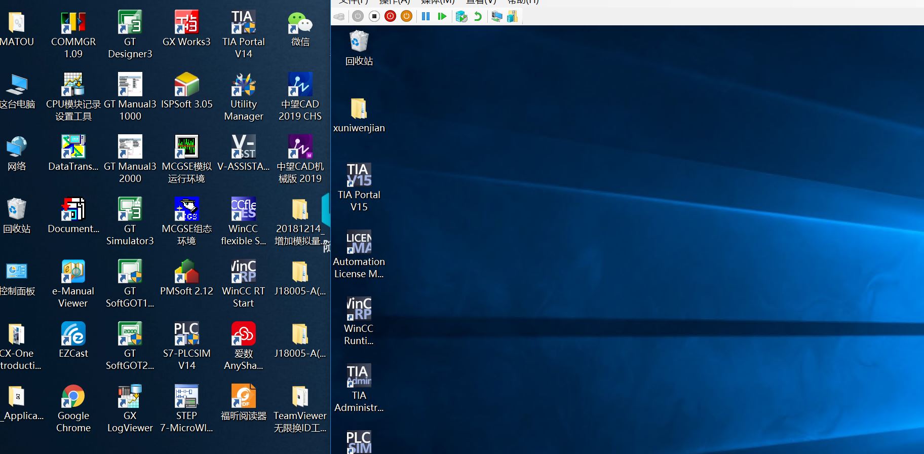This screenshot has height=454, width=924.
Task: Click the orange Save state button
Action: tap(406, 16)
